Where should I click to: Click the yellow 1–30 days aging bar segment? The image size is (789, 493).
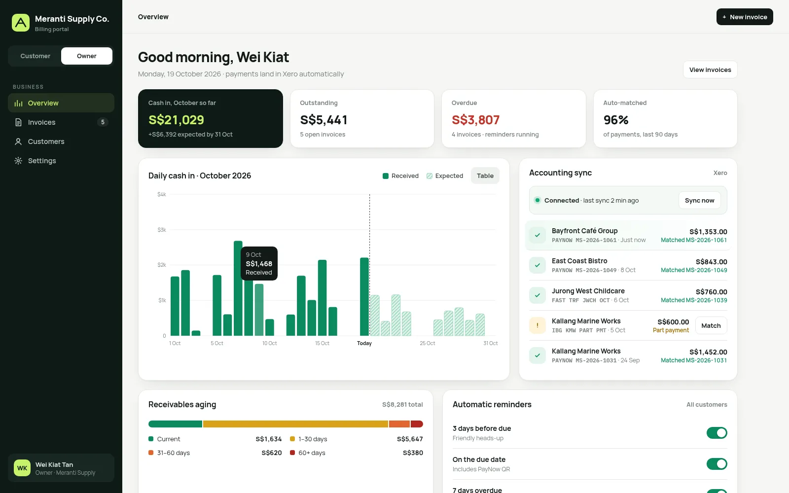(295, 424)
